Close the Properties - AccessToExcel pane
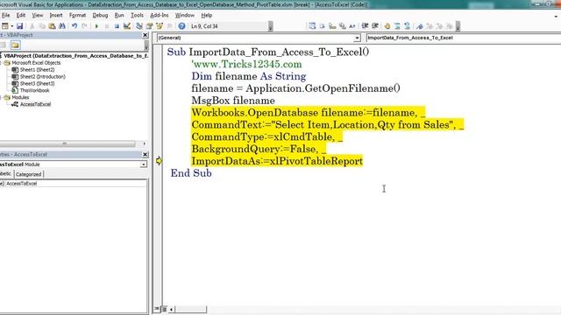561x315 pixels. tap(145, 154)
